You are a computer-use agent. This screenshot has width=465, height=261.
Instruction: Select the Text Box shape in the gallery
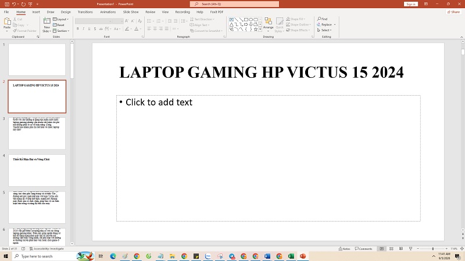231,20
